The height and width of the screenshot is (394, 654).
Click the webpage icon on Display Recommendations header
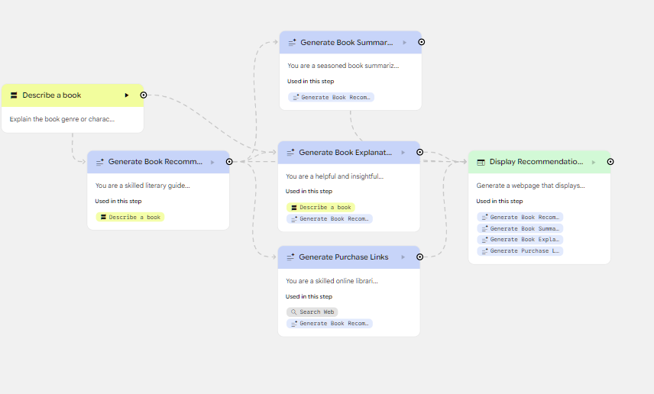point(481,162)
